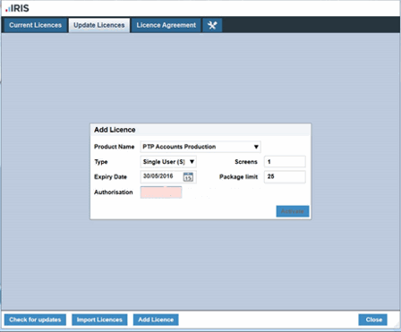Click Check for updates button
401x332 pixels.
[x=35, y=319]
